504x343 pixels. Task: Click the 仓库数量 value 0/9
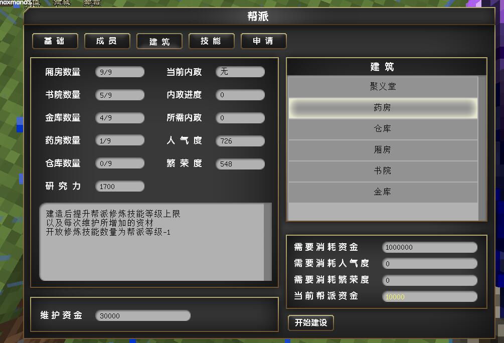(x=120, y=163)
